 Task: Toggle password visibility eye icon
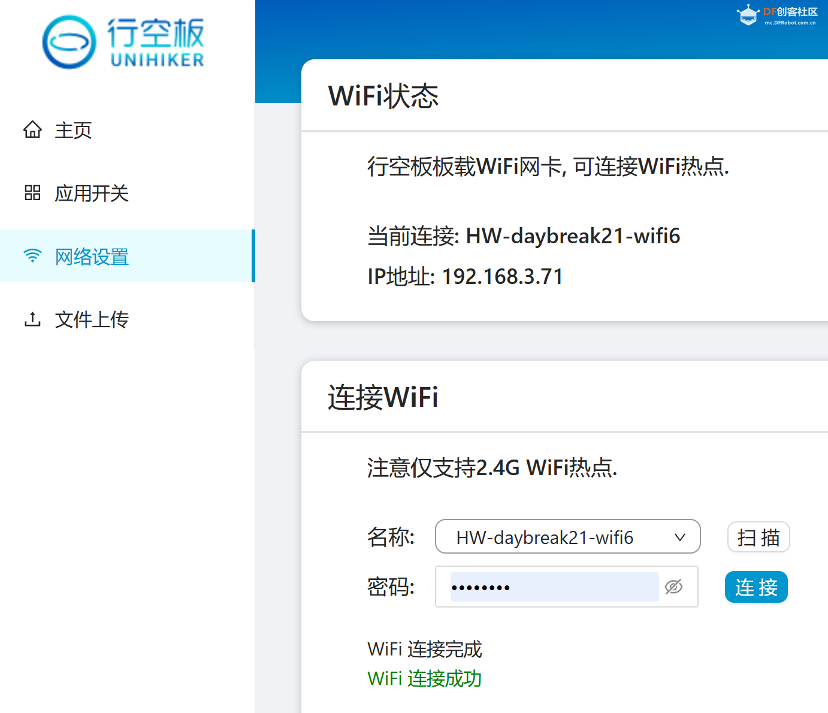pos(673,587)
